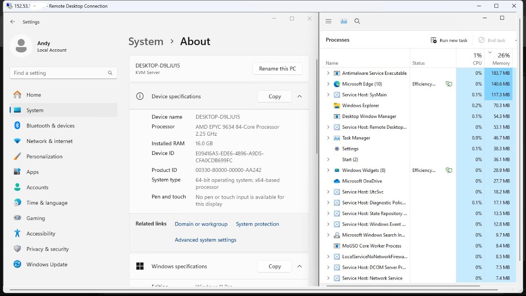Open Windows Update settings
Screen dimensions: 526x296
click(x=64, y=264)
